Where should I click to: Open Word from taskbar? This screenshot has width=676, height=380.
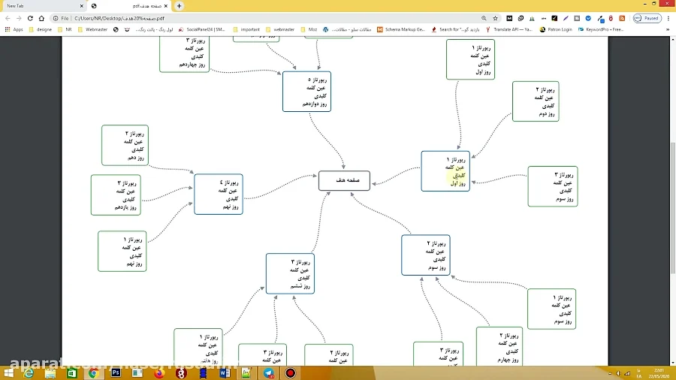point(225,373)
